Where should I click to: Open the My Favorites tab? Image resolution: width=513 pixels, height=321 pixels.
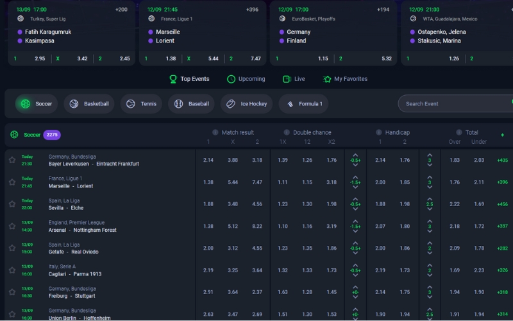pos(345,79)
